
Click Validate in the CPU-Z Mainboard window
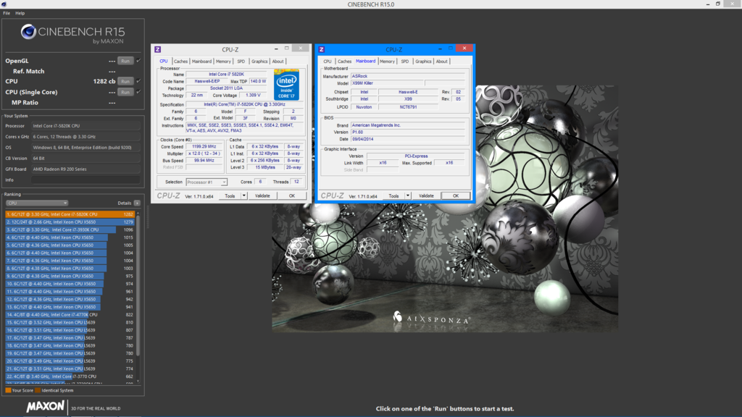click(426, 195)
